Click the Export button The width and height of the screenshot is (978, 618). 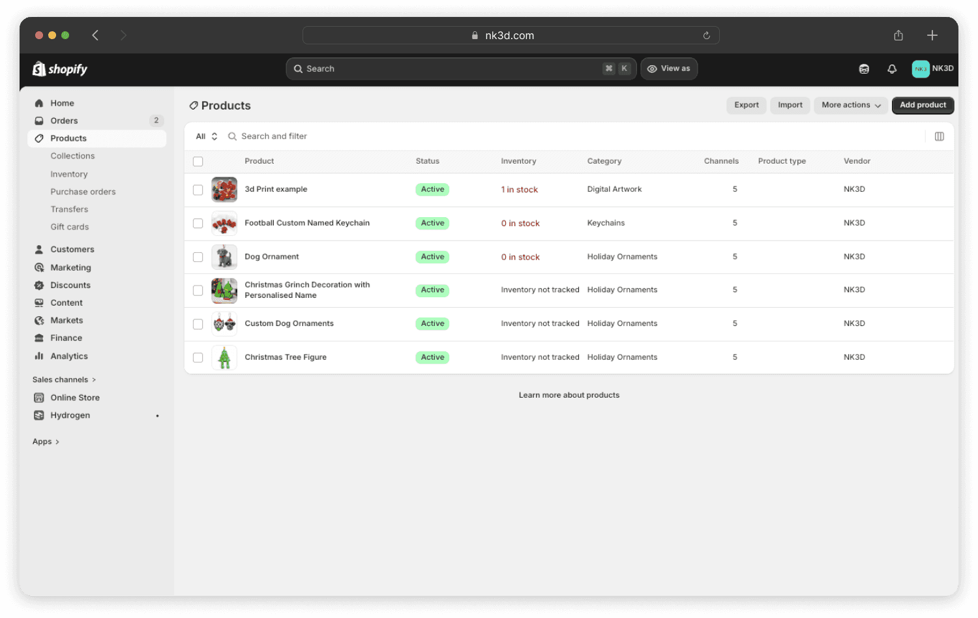pyautogui.click(x=747, y=105)
